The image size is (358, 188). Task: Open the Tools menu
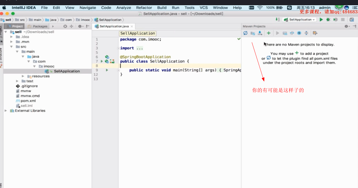pyautogui.click(x=189, y=8)
